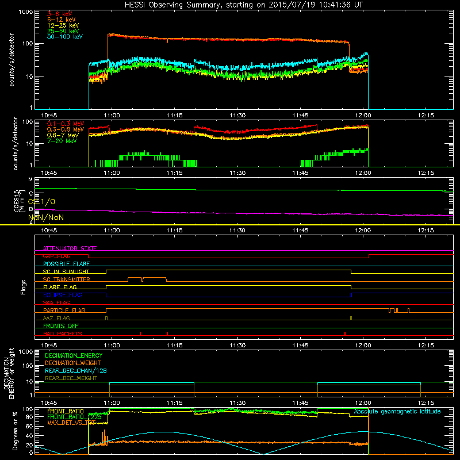The height and width of the screenshot is (460, 460).
Task: Click the yellow 12-25 keV legend label
Action: tap(63, 25)
